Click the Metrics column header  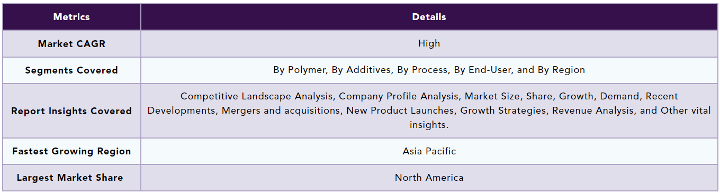(71, 17)
